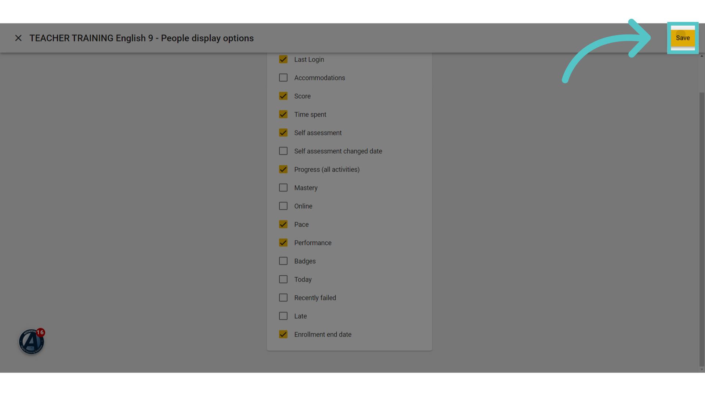The width and height of the screenshot is (705, 396).
Task: Enable Recently failed column
Action: [x=283, y=298]
